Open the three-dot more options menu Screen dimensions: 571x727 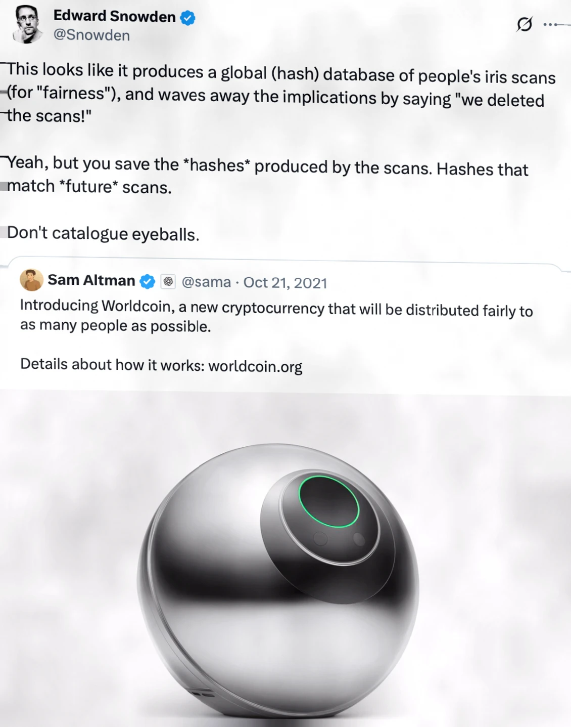551,24
